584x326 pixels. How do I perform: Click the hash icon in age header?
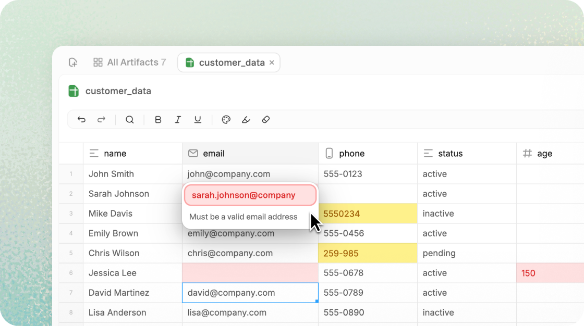coord(527,153)
